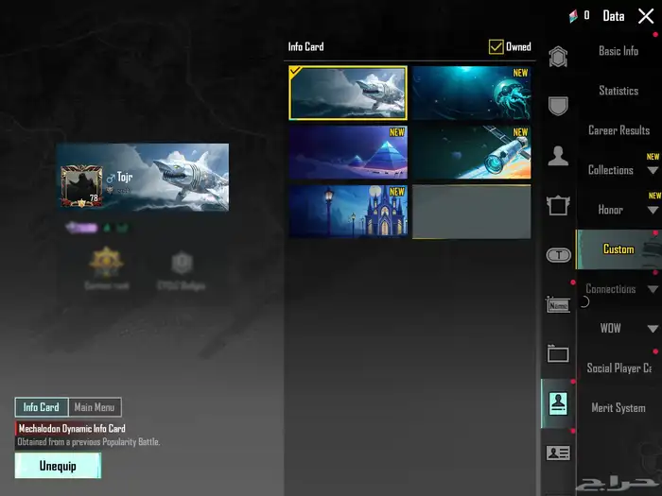Expand the Collections menu arrow
Viewport: 662px width, 496px height.
(x=653, y=171)
